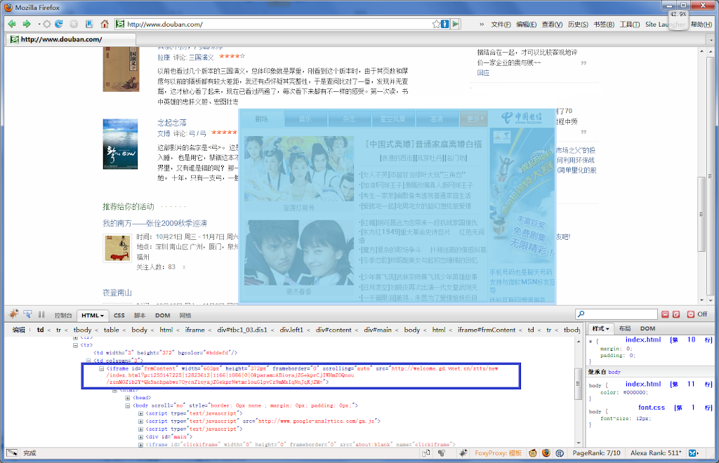Click the 三国演义 book cover thumbnail
The height and width of the screenshot is (463, 719).
pos(121,69)
